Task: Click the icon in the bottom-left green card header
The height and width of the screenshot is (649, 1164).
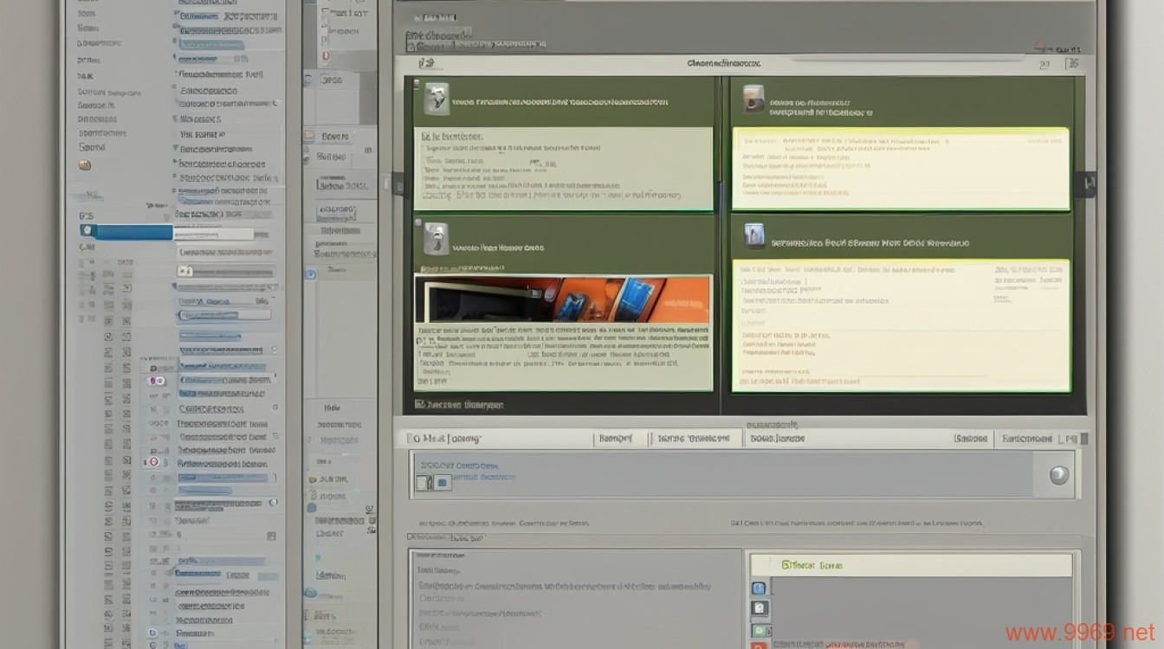Action: click(x=436, y=239)
